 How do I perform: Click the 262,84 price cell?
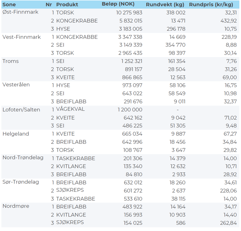(228, 223)
